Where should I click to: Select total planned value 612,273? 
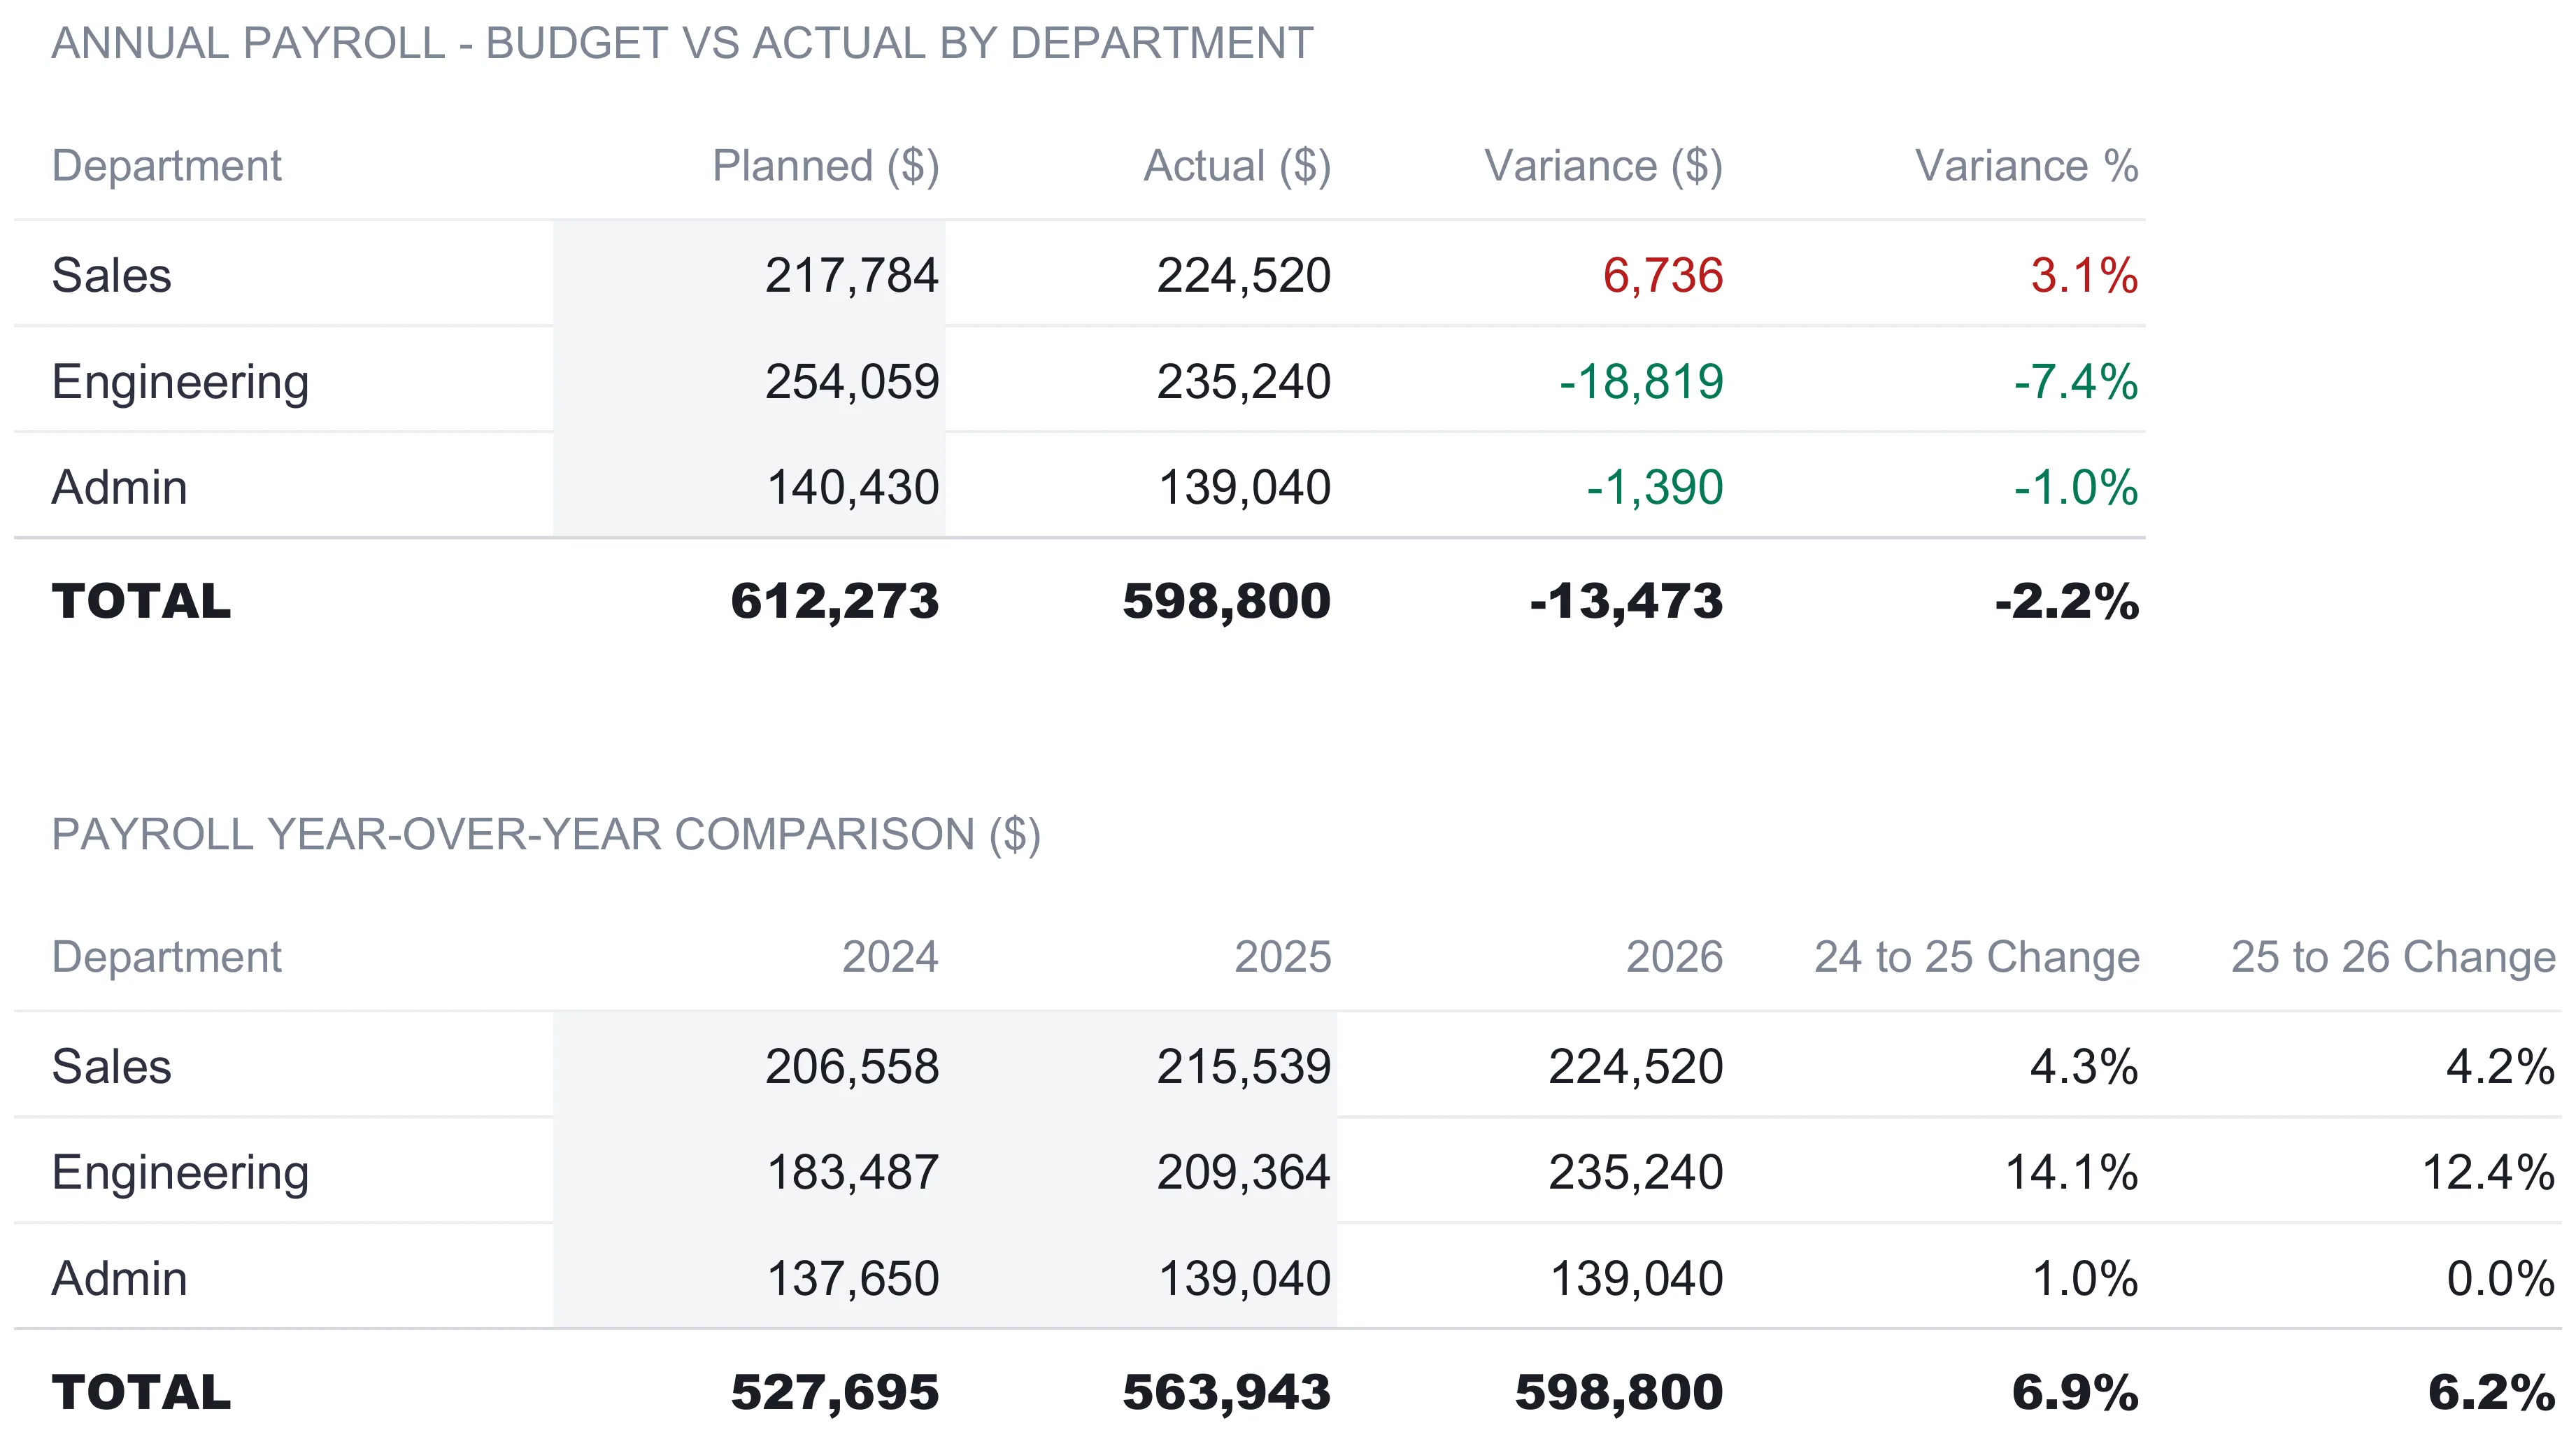click(835, 601)
